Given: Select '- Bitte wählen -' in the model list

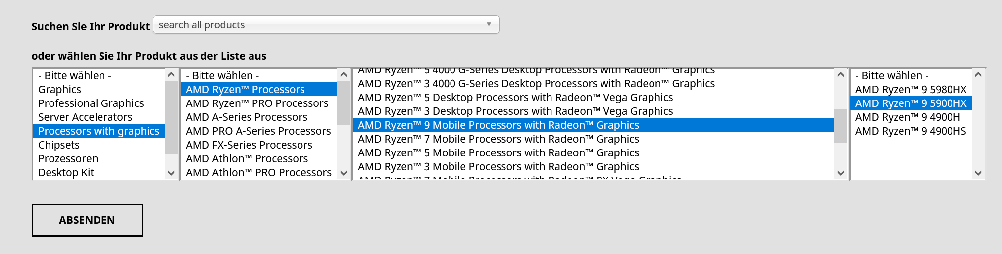Looking at the screenshot, I should 911,75.
